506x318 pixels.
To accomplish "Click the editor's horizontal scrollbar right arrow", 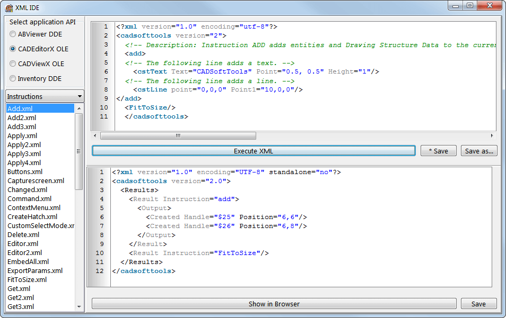I will [x=491, y=135].
